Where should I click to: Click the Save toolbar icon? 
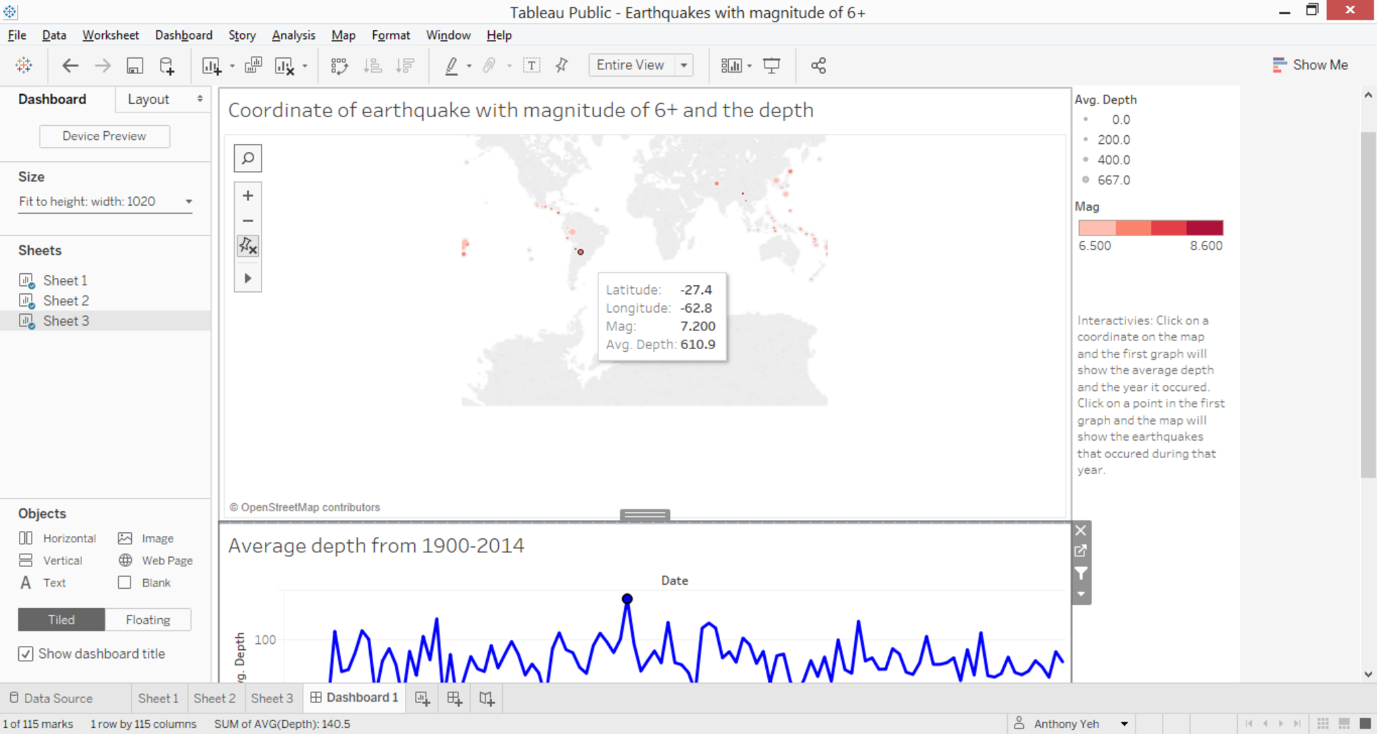tap(134, 65)
